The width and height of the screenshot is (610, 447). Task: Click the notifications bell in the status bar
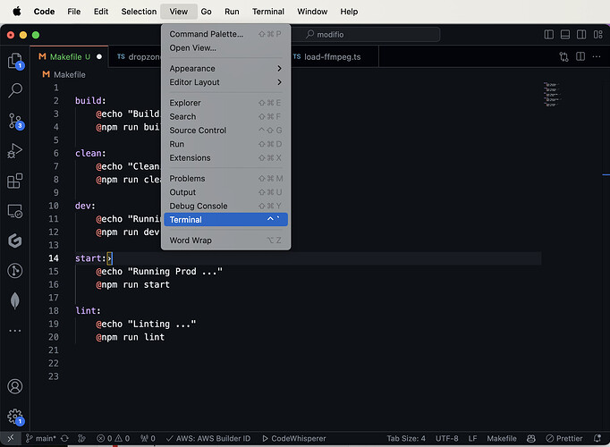click(597, 438)
